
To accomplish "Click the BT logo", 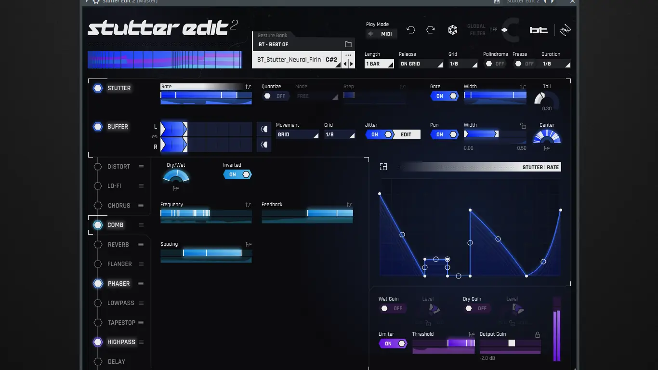I will 539,30.
